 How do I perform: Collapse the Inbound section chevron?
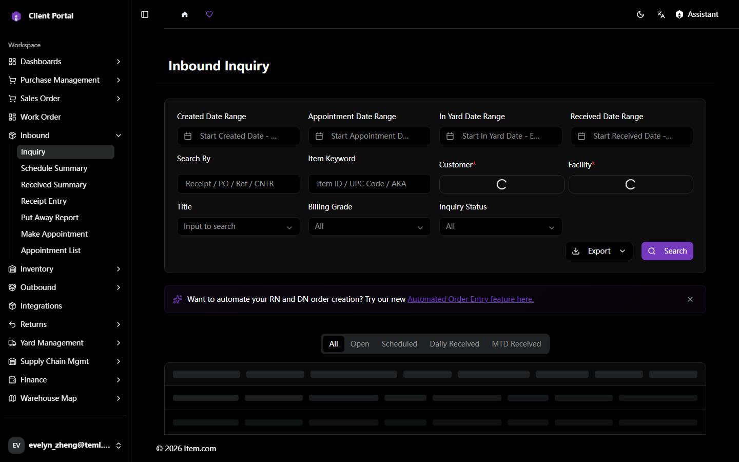(119, 136)
